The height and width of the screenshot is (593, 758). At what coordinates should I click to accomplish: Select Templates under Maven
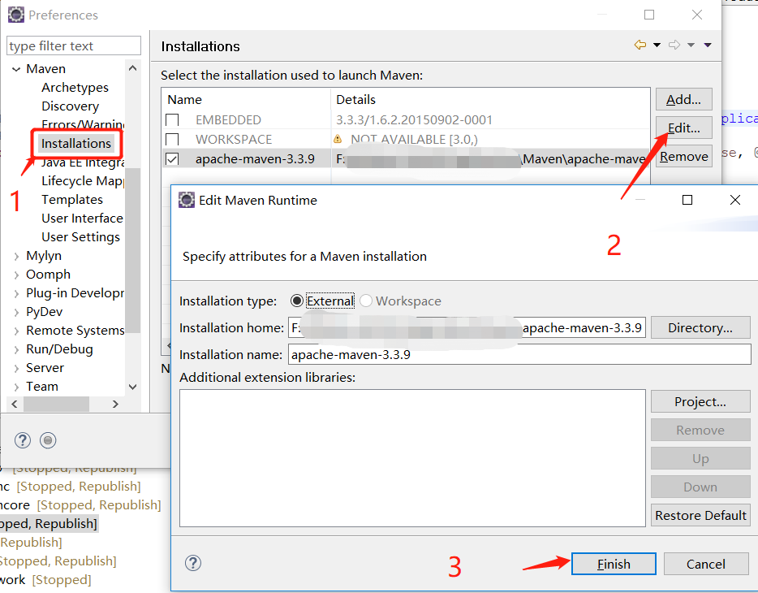point(72,200)
